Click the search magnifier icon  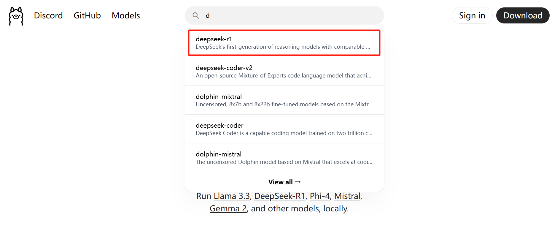click(196, 15)
